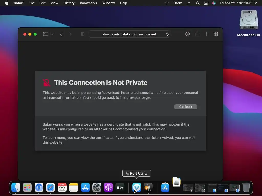The image size is (262, 196).
Task: Open Launchpad from the Dock
Action: pyautogui.click(x=27, y=188)
